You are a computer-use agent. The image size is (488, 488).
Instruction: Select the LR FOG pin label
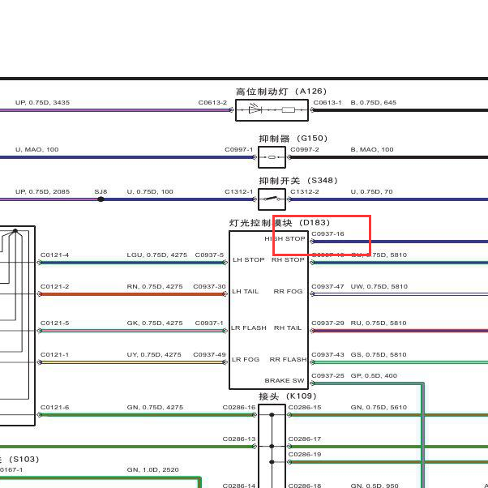[246, 359]
